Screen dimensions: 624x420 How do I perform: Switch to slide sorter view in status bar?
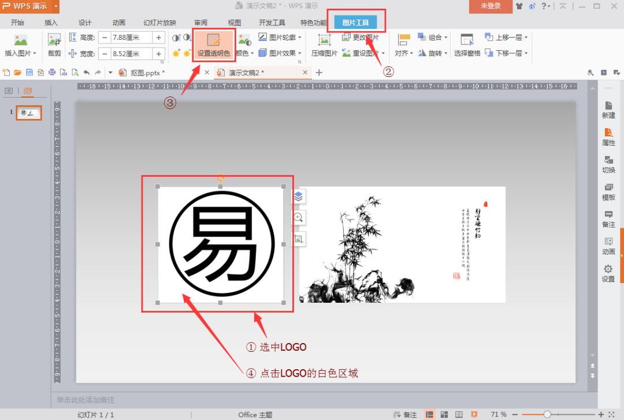(x=444, y=414)
